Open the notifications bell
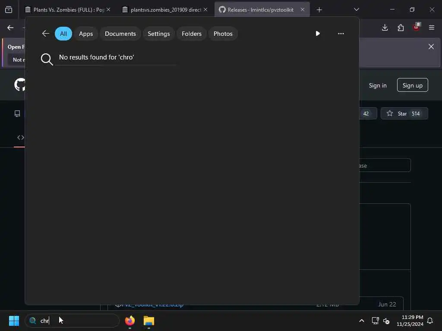Screen dimensions: 442x331 (x=430, y=321)
